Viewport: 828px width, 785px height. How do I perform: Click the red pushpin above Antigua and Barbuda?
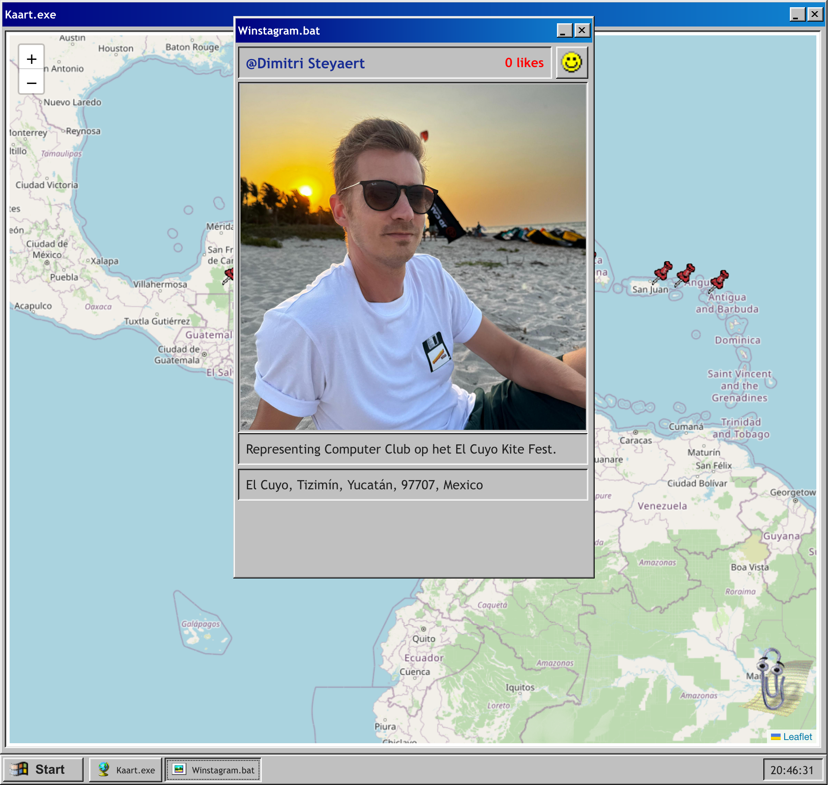[719, 280]
